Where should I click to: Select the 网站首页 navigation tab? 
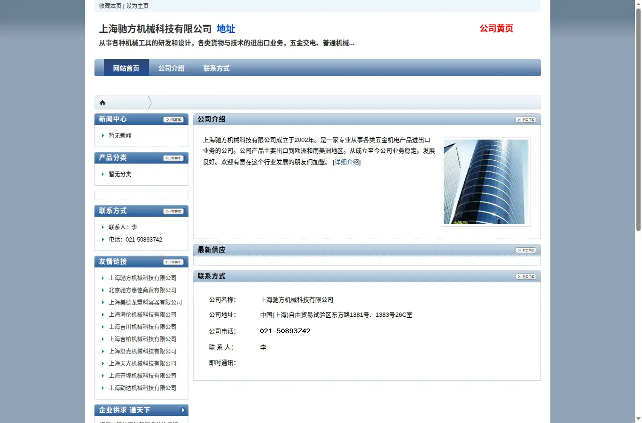(126, 68)
